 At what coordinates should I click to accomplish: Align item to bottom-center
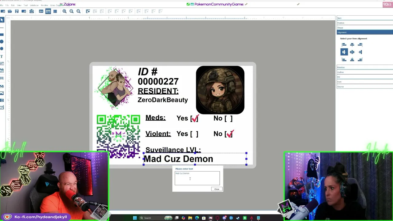(352, 60)
